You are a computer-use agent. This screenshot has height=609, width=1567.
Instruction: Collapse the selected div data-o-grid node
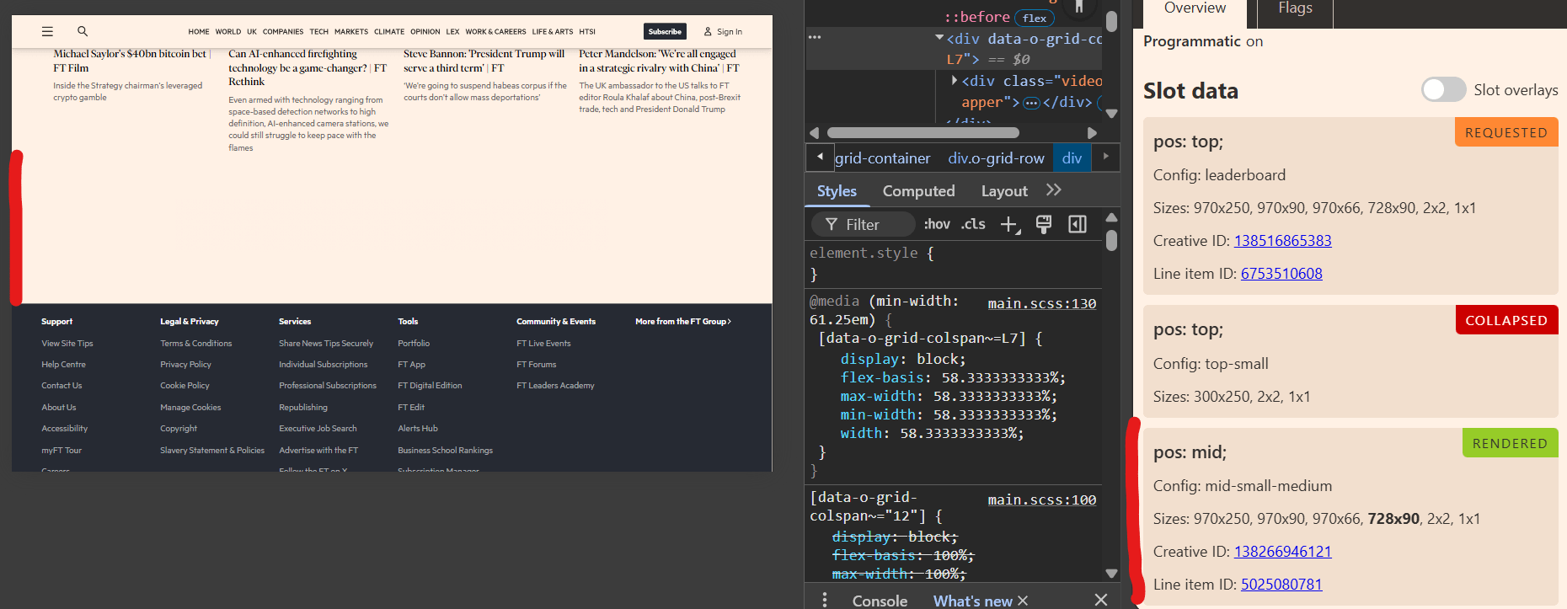(939, 38)
